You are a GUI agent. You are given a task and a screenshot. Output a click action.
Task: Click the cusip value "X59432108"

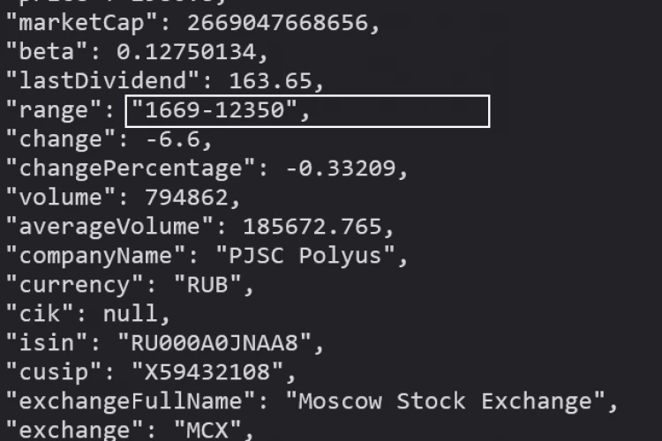(207, 372)
